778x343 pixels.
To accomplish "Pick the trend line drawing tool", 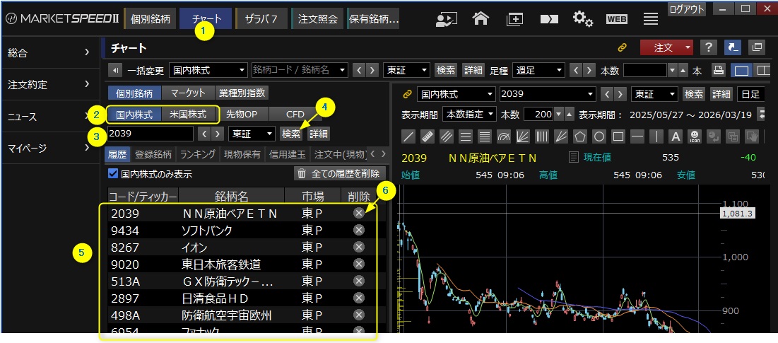I will click(x=409, y=136).
